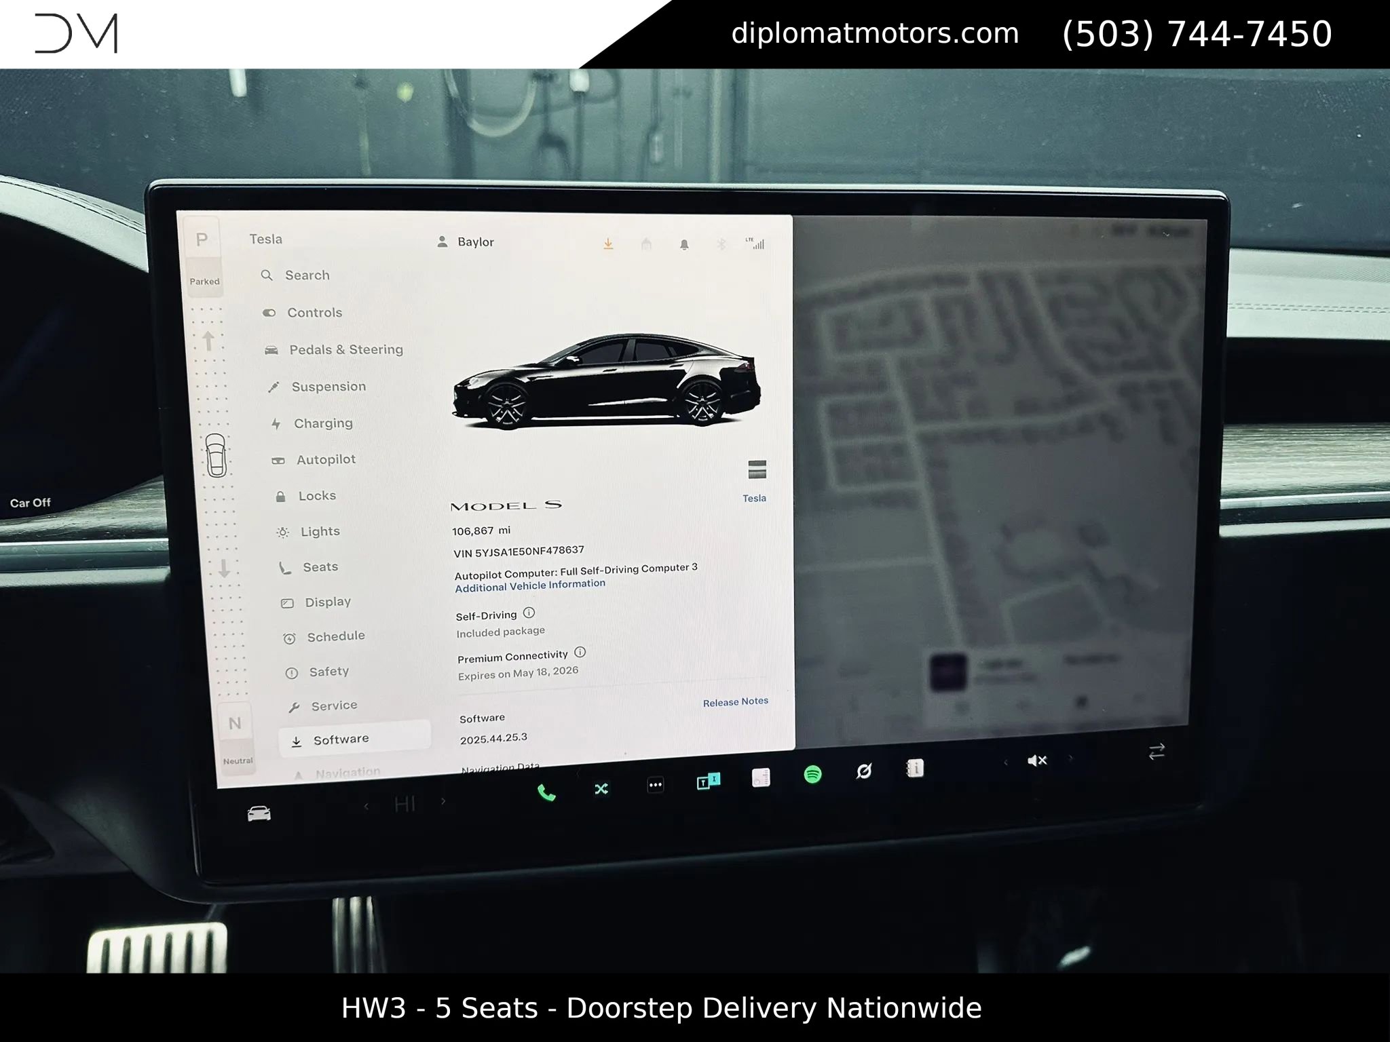Open vehicle controls via the car icon in dock
This screenshot has width=1390, height=1042.
click(x=259, y=813)
